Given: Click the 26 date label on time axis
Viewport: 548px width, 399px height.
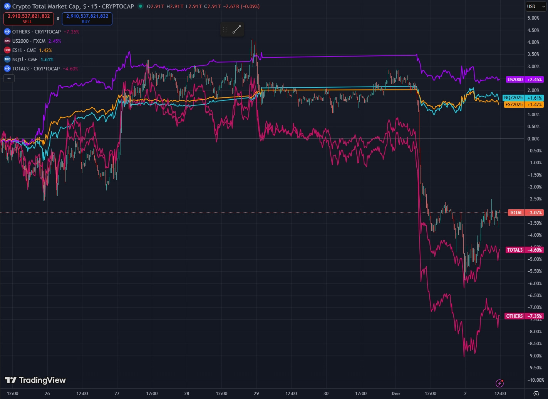Looking at the screenshot, I should [x=47, y=393].
